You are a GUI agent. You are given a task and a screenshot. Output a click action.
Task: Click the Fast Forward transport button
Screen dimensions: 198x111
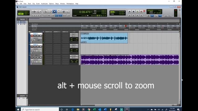point(137,16)
